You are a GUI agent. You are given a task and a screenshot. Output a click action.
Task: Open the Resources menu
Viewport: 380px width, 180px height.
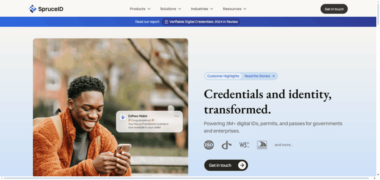coord(235,9)
